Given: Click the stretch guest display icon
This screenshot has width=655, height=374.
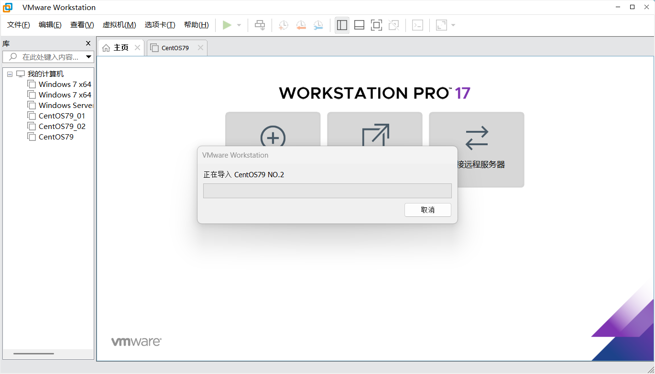Looking at the screenshot, I should tap(441, 25).
